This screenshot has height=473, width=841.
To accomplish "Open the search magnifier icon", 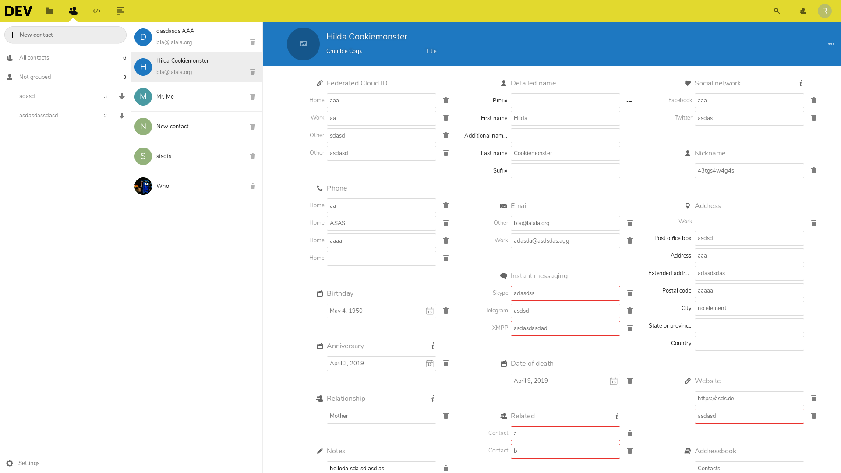I will coord(777,11).
